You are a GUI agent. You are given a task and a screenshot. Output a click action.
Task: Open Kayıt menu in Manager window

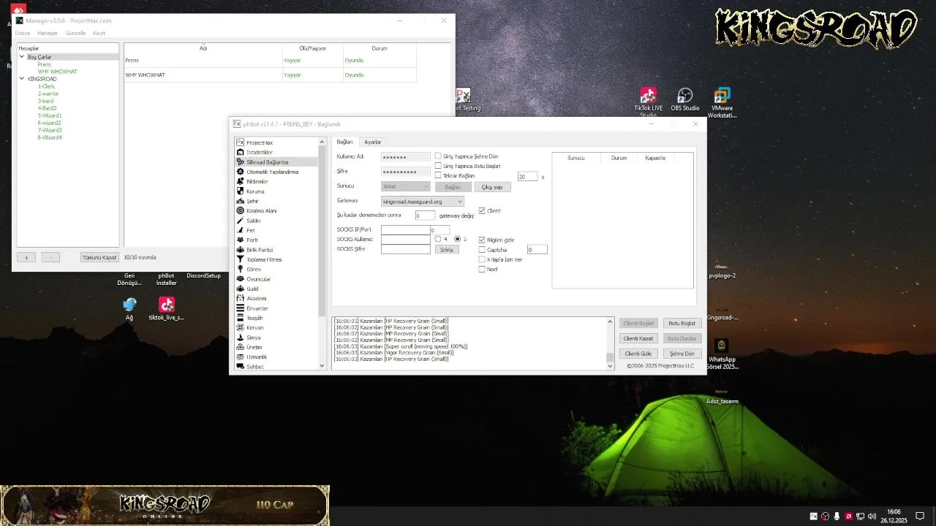coord(99,33)
